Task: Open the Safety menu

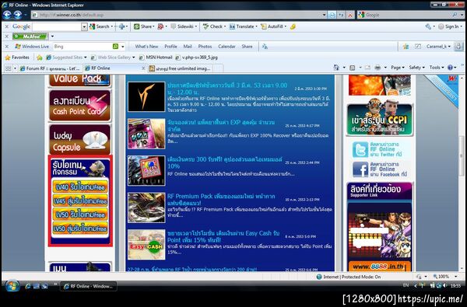Action: (x=416, y=68)
